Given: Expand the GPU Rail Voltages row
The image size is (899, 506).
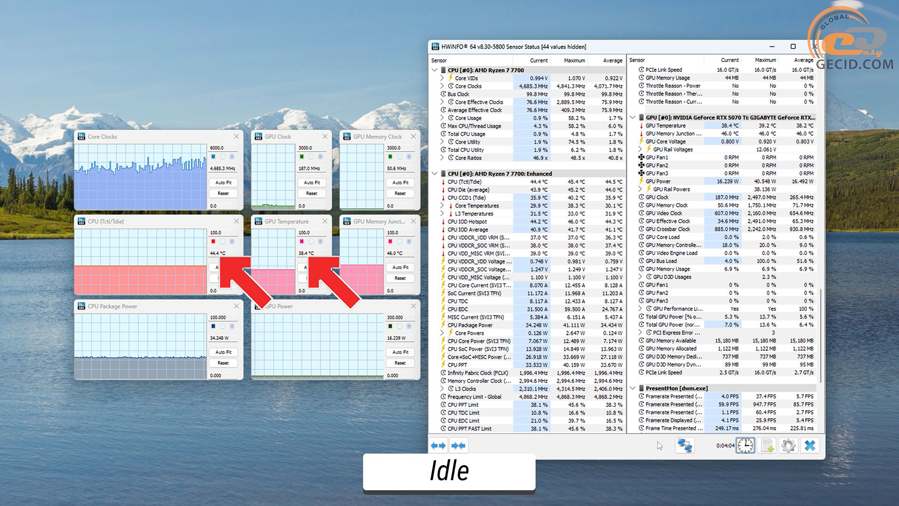Looking at the screenshot, I should 640,149.
